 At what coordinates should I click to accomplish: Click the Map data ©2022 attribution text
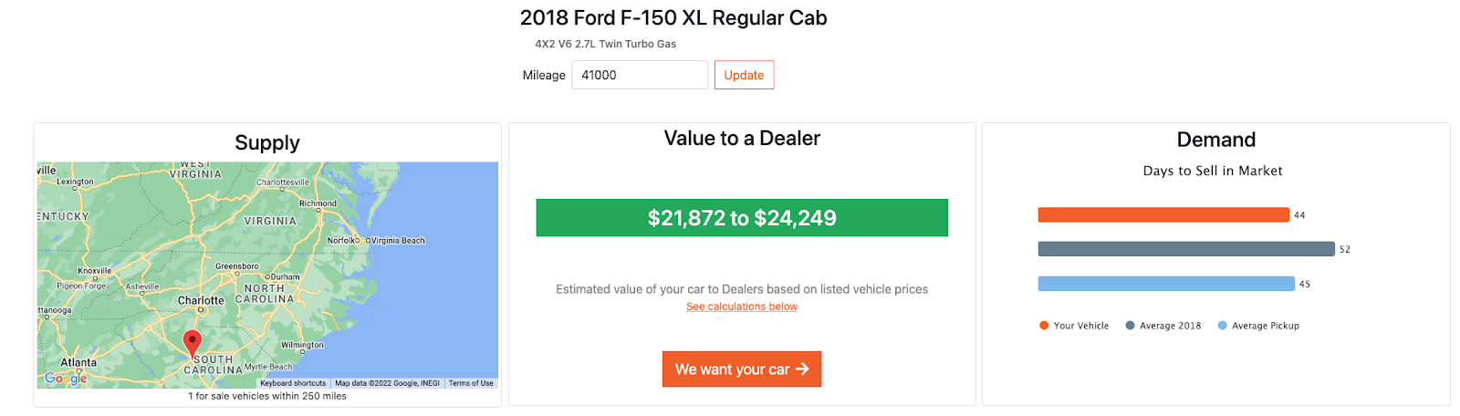[x=387, y=383]
